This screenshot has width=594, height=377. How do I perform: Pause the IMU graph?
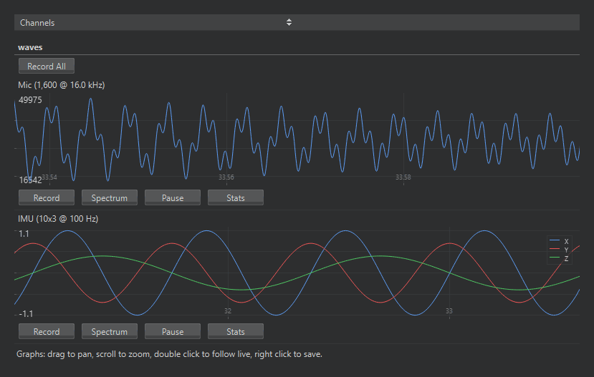[173, 332]
